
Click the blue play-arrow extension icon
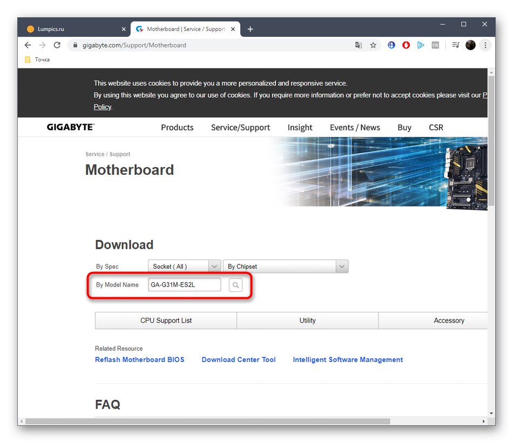[421, 45]
